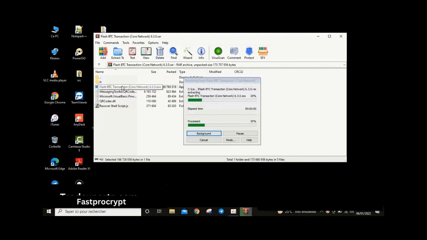Open Task View in the taskbar
Viewport: 427px width, 240px height.
(x=159, y=211)
